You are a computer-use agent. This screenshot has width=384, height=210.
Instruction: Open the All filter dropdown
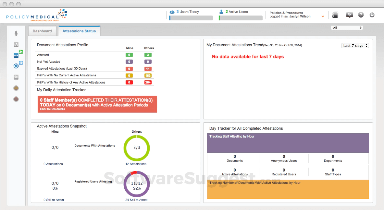[347, 28]
